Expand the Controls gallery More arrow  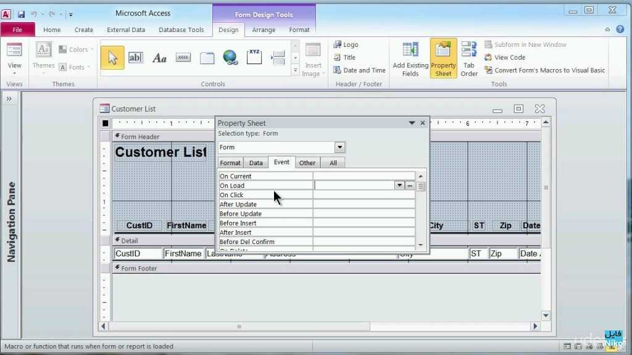tap(296, 70)
